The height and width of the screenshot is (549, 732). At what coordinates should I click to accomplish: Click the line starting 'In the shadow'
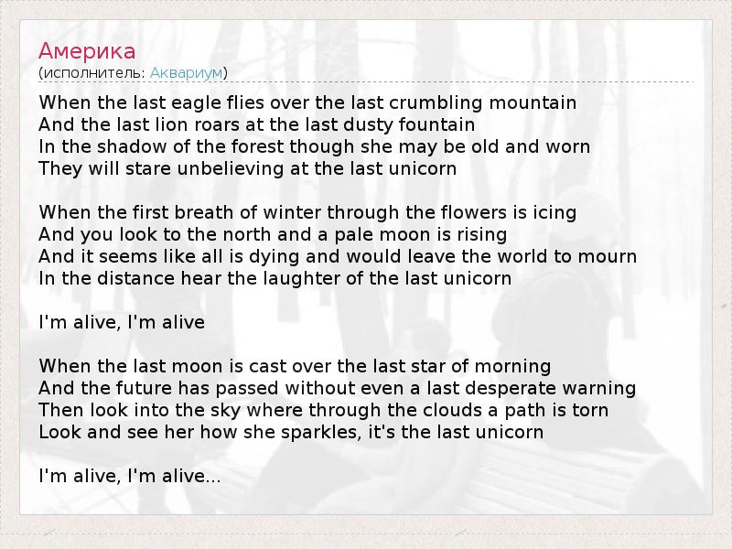pos(315,146)
